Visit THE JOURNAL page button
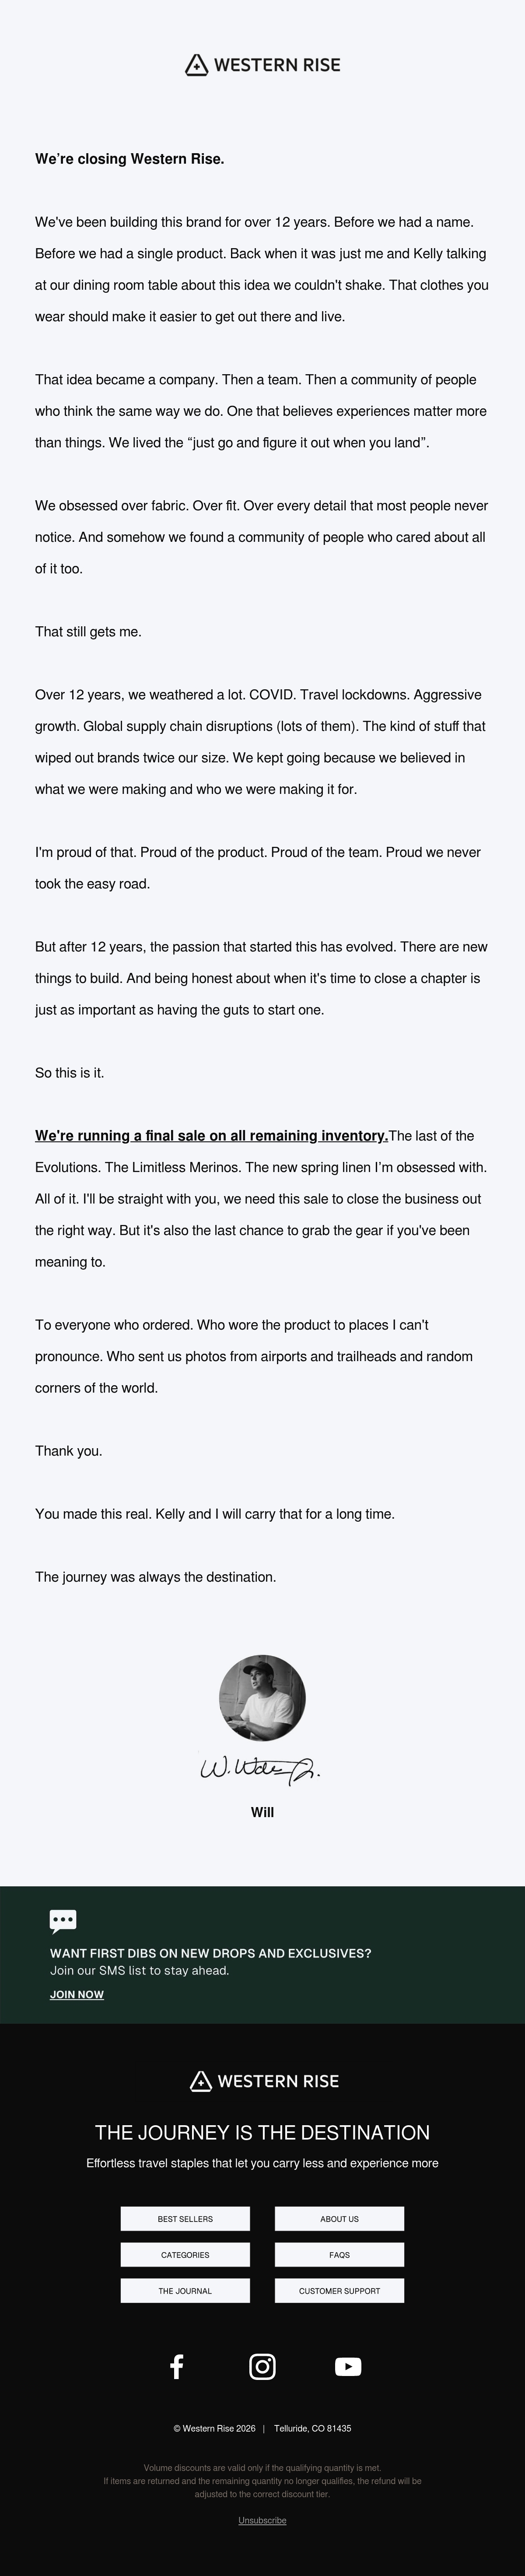This screenshot has width=525, height=2576. pyautogui.click(x=185, y=2290)
